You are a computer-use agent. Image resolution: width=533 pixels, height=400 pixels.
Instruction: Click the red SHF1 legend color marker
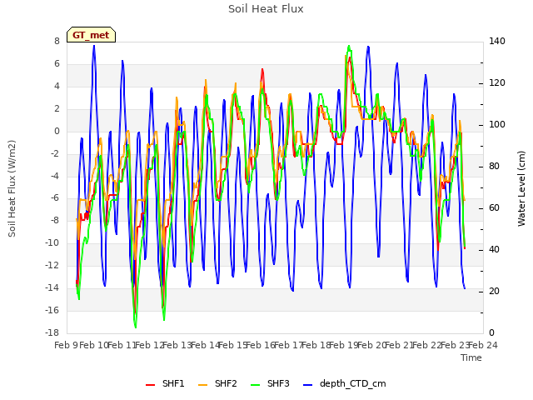point(150,385)
